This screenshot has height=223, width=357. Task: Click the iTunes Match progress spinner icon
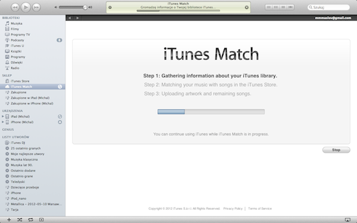point(60,87)
